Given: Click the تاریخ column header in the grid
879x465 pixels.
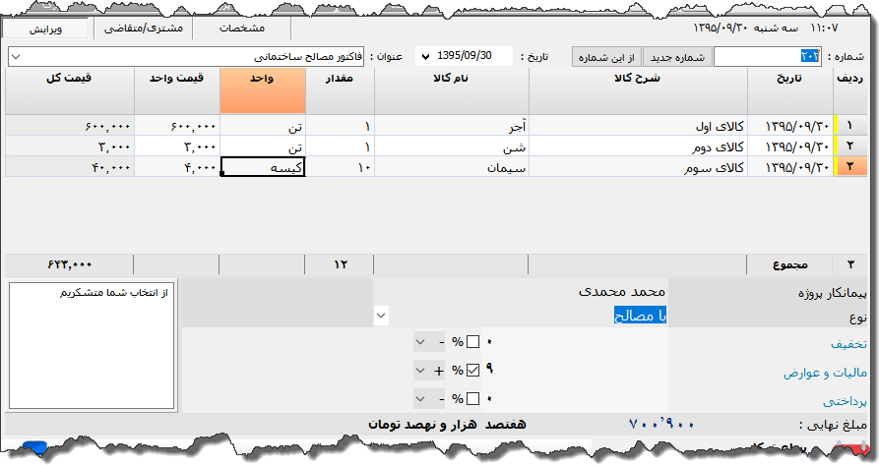Looking at the screenshot, I should pyautogui.click(x=789, y=90).
